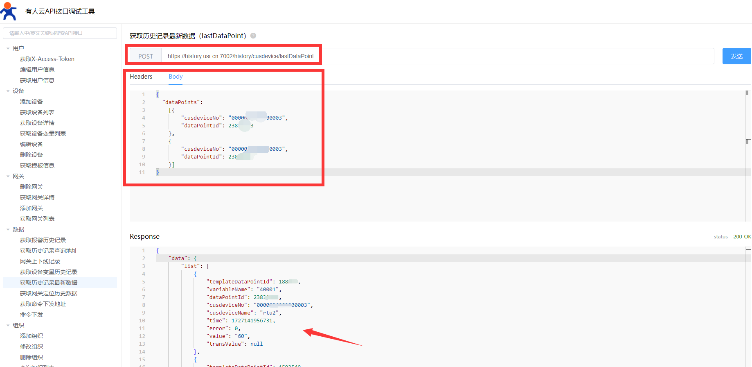The width and height of the screenshot is (752, 367).
Task: Select the Body tab
Action: (x=176, y=77)
